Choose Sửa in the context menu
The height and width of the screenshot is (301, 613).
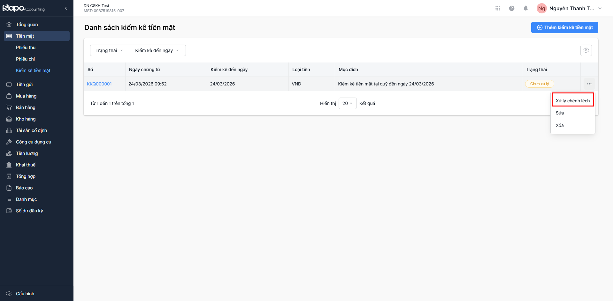pyautogui.click(x=560, y=113)
